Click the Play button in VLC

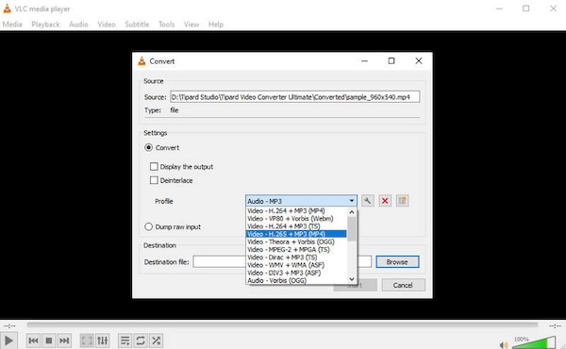[8, 341]
